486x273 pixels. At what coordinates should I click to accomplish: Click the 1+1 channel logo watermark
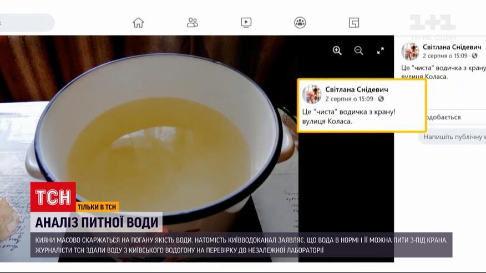tap(433, 22)
